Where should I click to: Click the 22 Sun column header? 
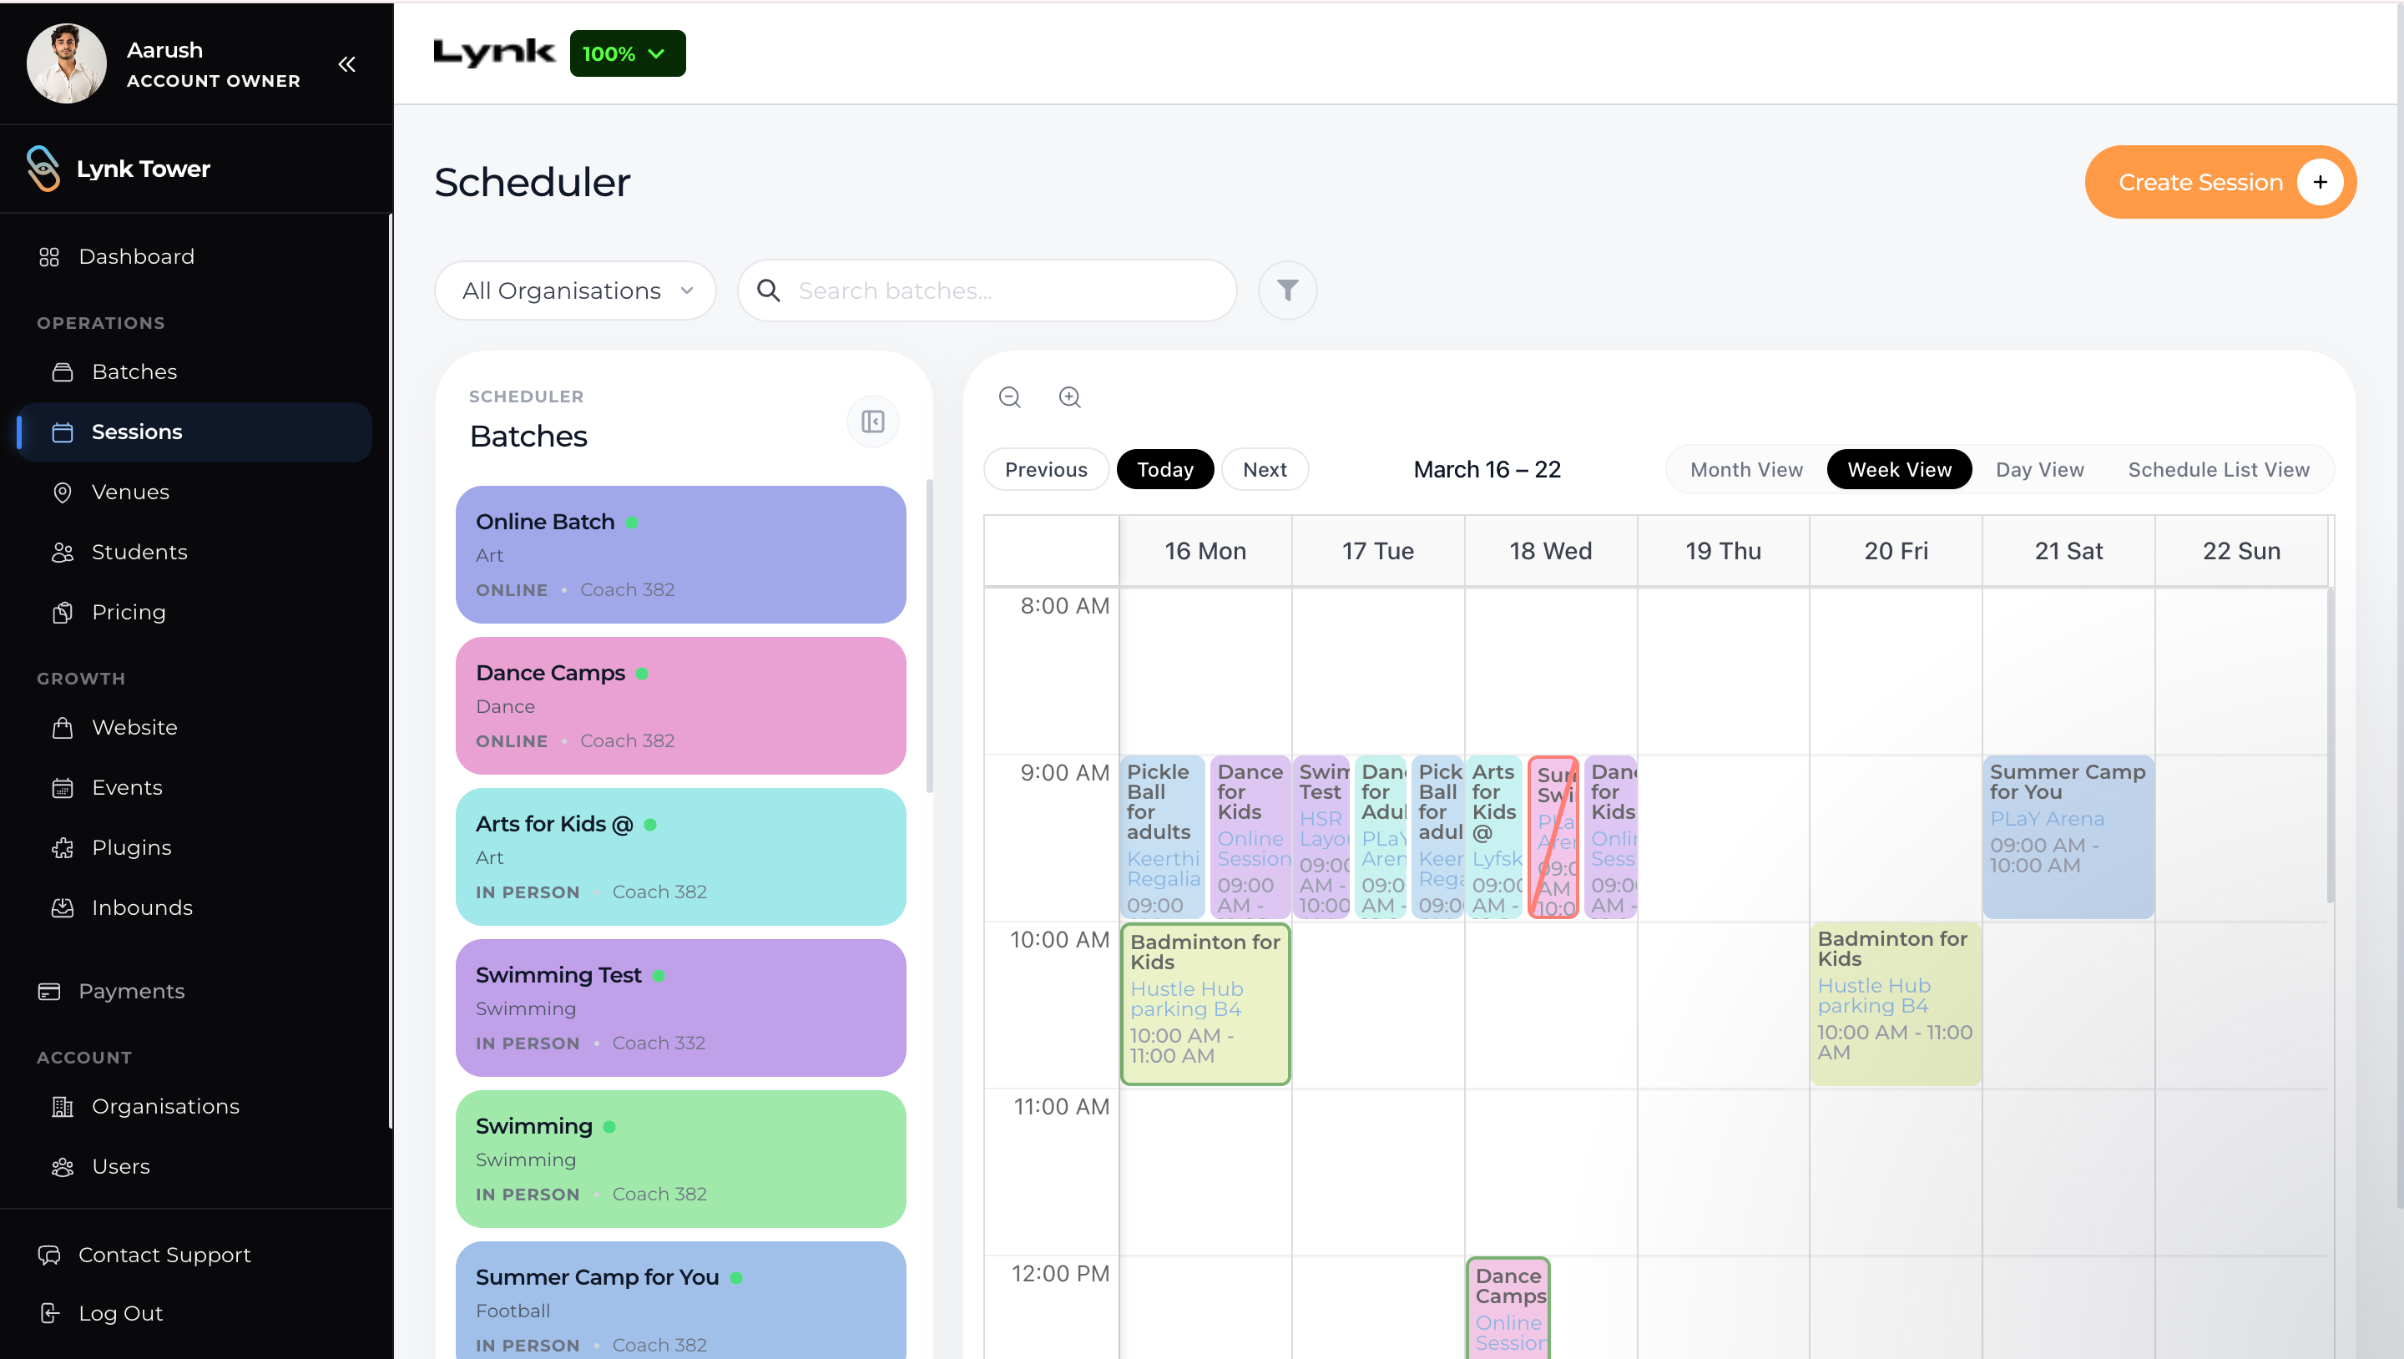2240,551
